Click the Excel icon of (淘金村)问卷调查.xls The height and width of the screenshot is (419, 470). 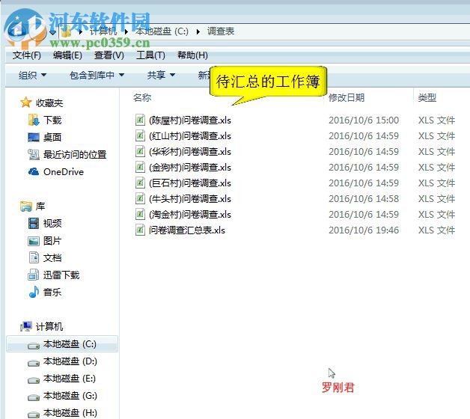[x=140, y=214]
